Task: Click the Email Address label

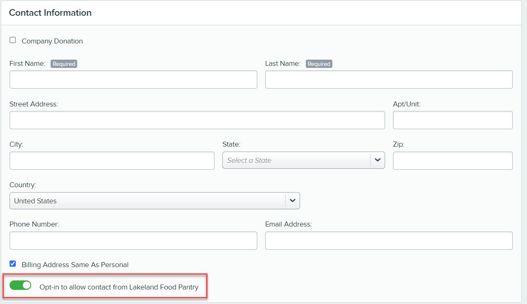Action: [x=288, y=224]
